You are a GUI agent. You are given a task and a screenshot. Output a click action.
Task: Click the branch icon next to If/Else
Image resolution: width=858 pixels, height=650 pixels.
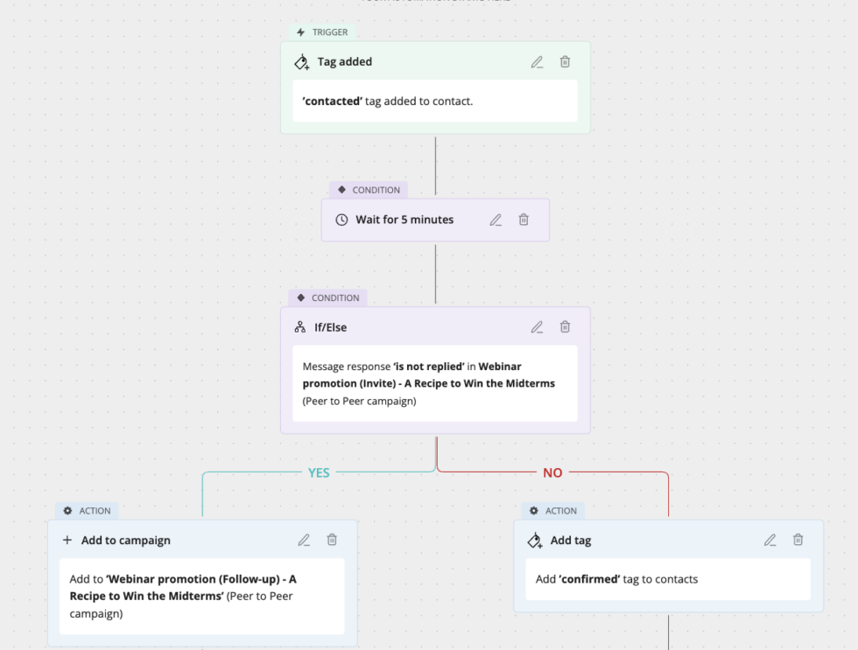pyautogui.click(x=300, y=327)
